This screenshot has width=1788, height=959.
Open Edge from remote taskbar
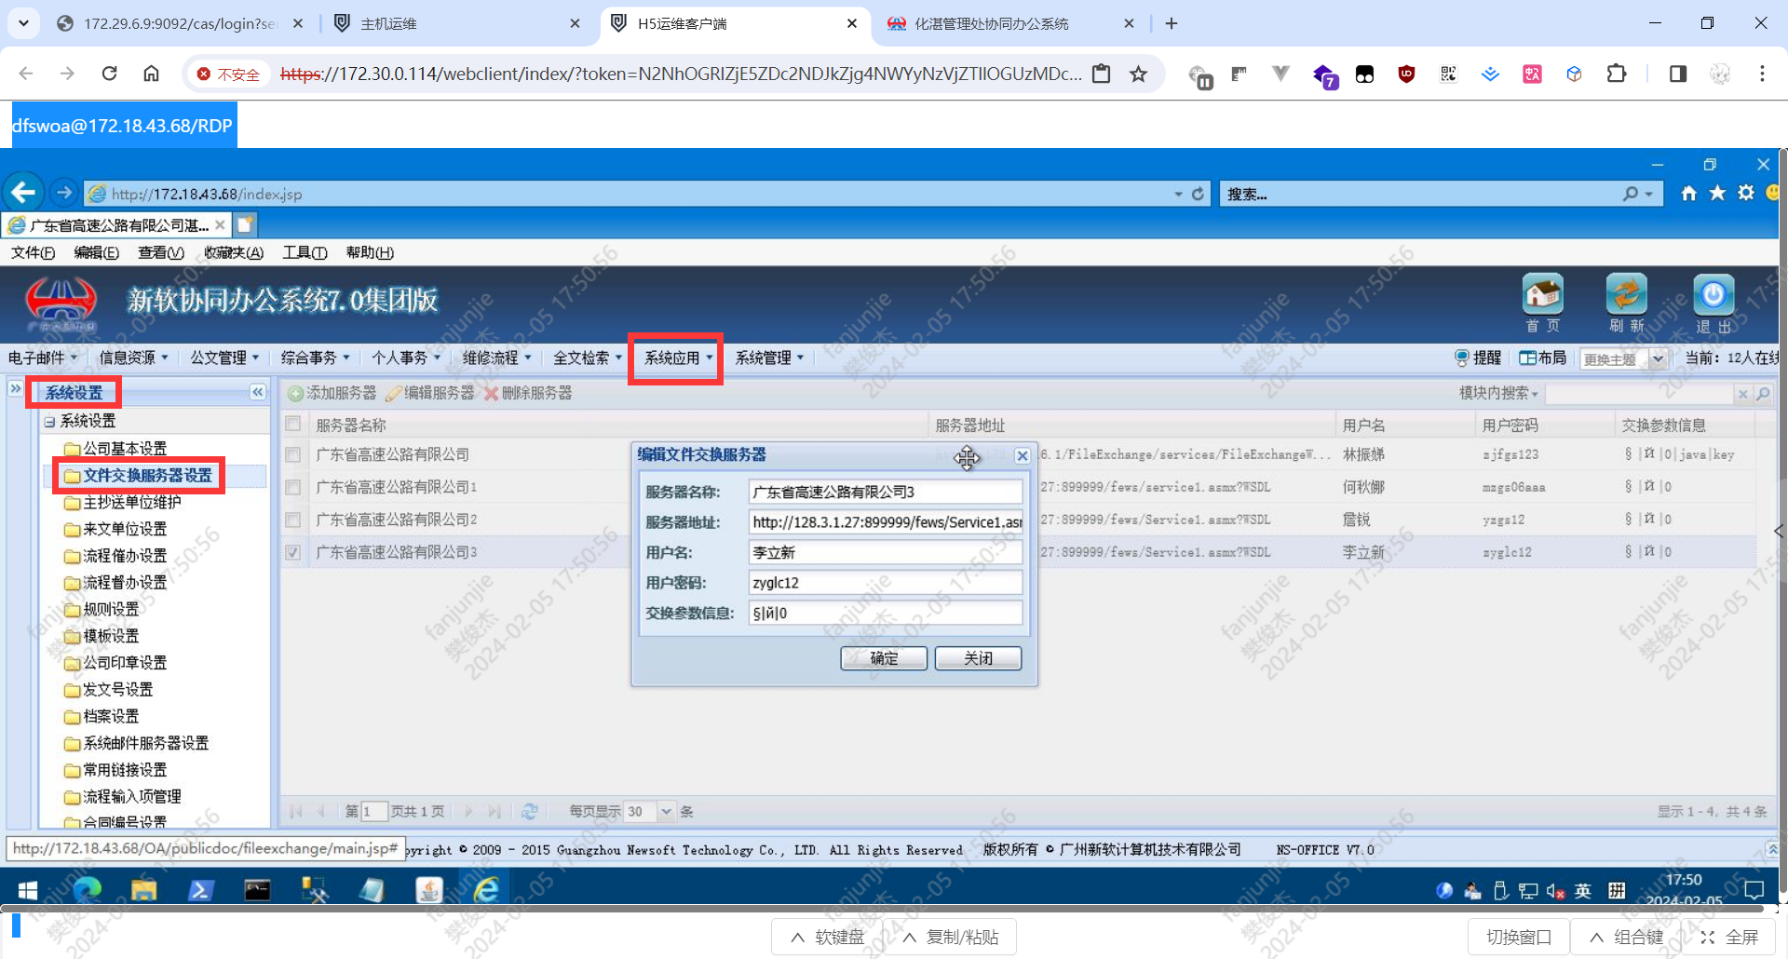click(87, 890)
